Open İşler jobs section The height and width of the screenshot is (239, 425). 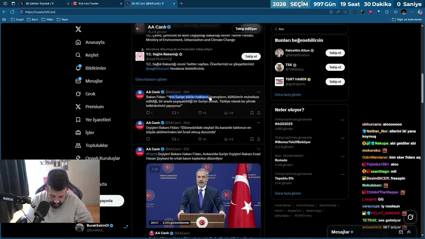[x=85, y=132]
